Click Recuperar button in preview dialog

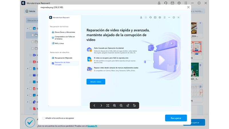click(x=176, y=118)
